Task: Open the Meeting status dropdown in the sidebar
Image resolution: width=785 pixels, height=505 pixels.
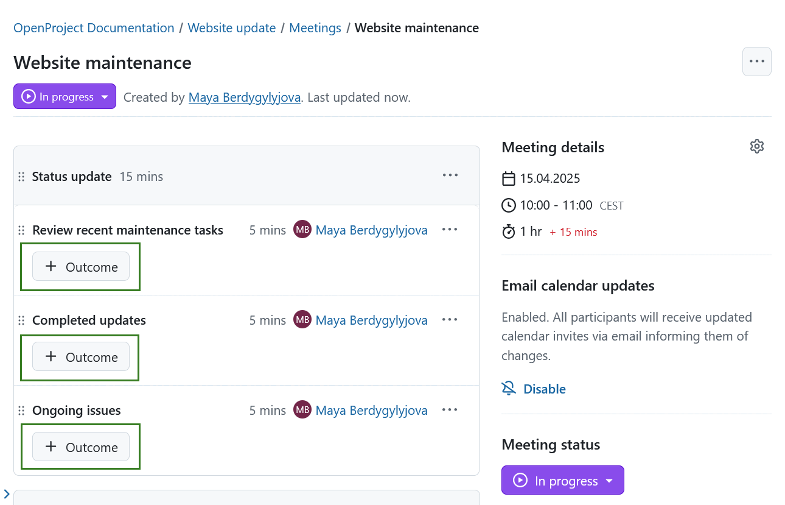Action: coord(562,480)
